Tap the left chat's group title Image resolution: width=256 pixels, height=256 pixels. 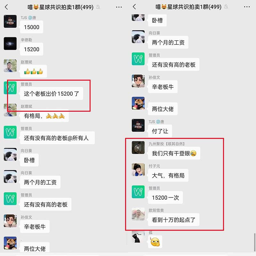pyautogui.click(x=60, y=7)
